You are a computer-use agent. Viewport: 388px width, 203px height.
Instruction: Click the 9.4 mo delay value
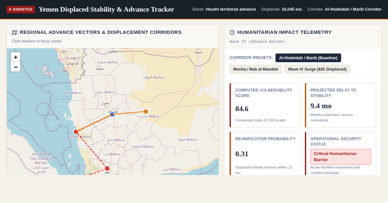pyautogui.click(x=321, y=106)
